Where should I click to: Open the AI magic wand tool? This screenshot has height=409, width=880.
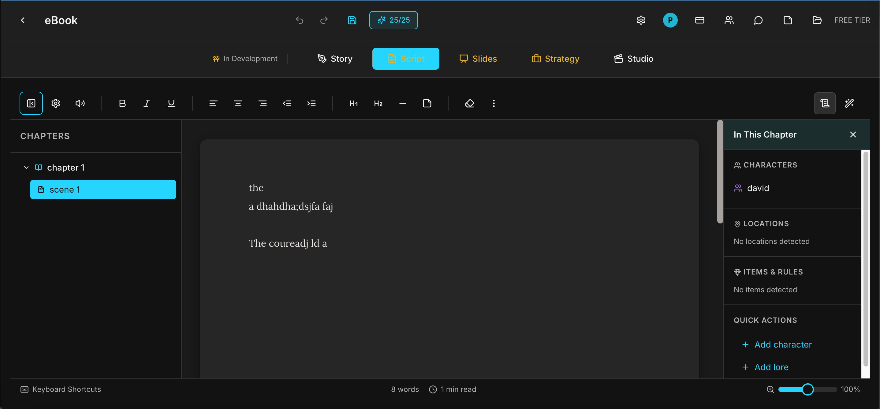[x=850, y=103]
